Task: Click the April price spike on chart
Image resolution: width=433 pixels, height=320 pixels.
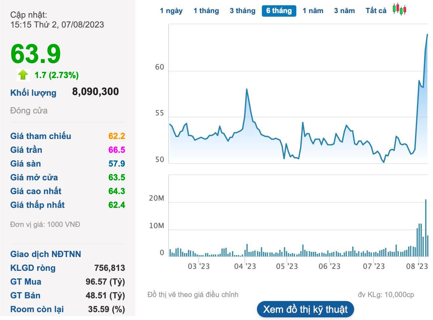Action: [246, 89]
